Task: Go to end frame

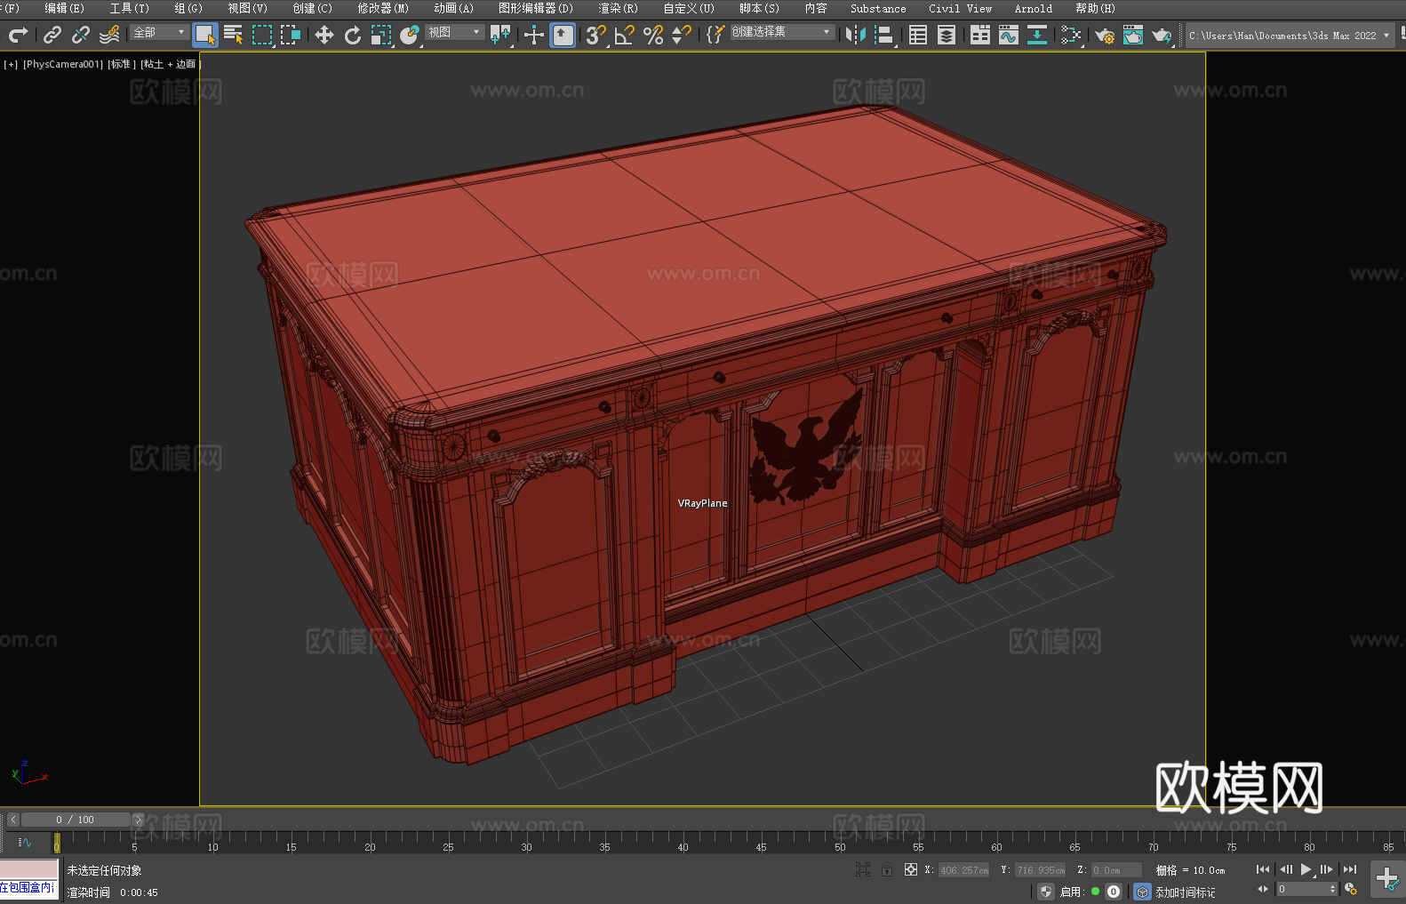Action: 1350,870
